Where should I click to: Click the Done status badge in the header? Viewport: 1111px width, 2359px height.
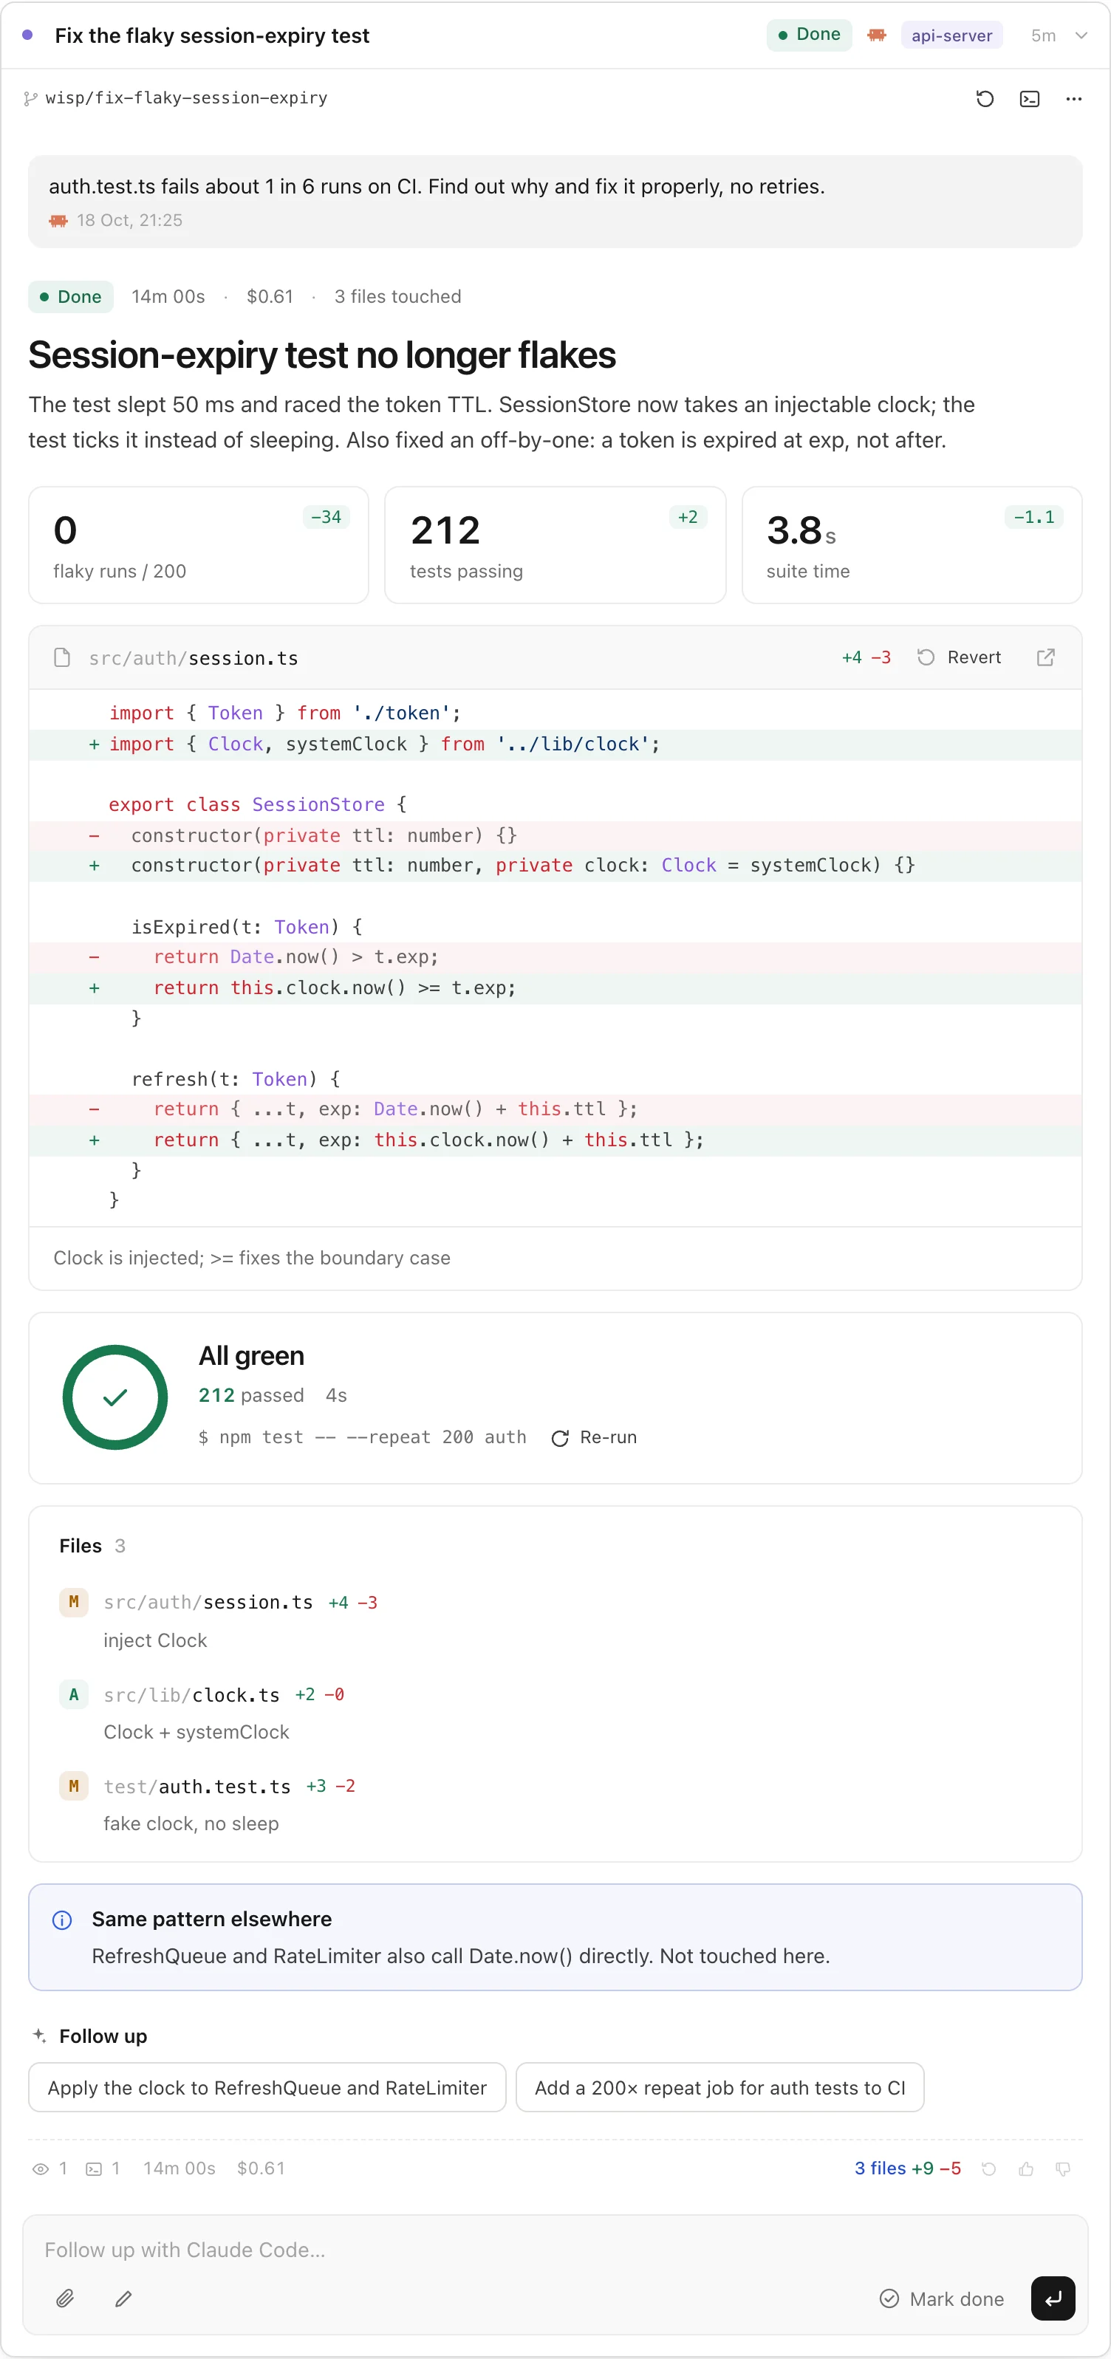[809, 35]
